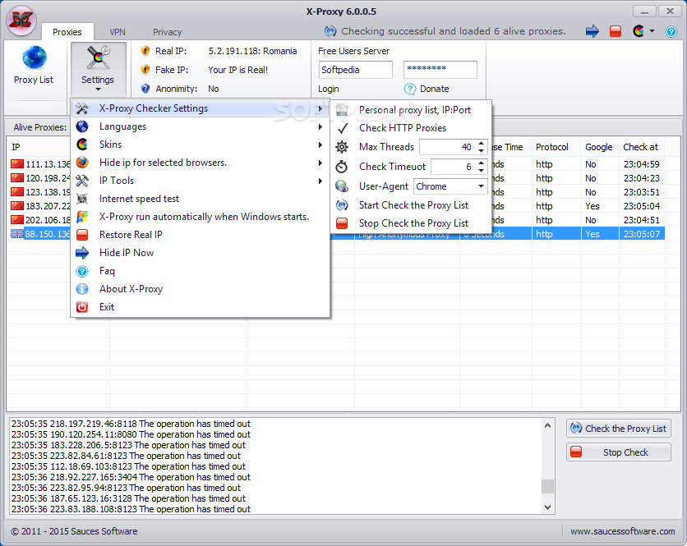Image resolution: width=687 pixels, height=546 pixels.
Task: Decrease the Check Timeuot value
Action: (481, 170)
